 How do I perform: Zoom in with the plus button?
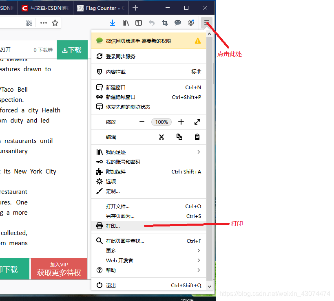181,122
